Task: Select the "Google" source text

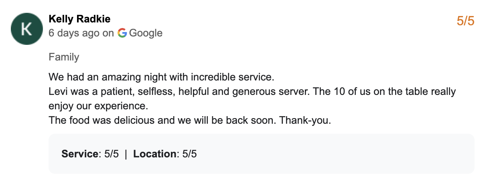Action: [x=146, y=33]
